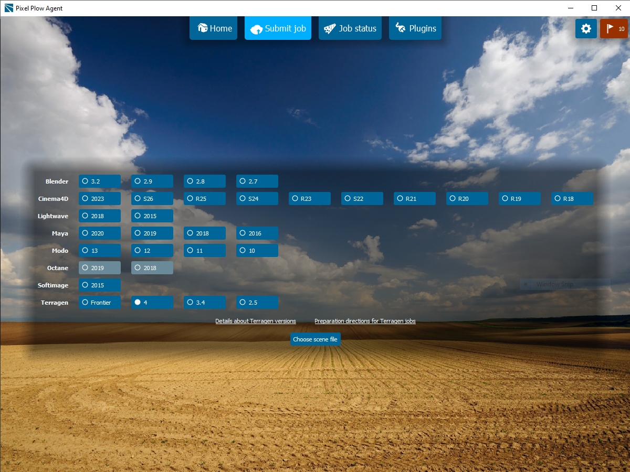Go to the Home tab

coord(214,28)
